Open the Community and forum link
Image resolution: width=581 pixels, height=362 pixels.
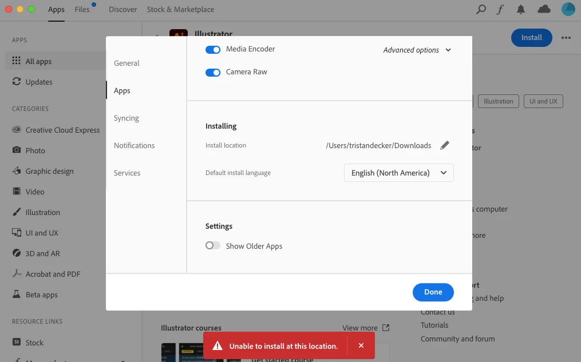click(457, 339)
